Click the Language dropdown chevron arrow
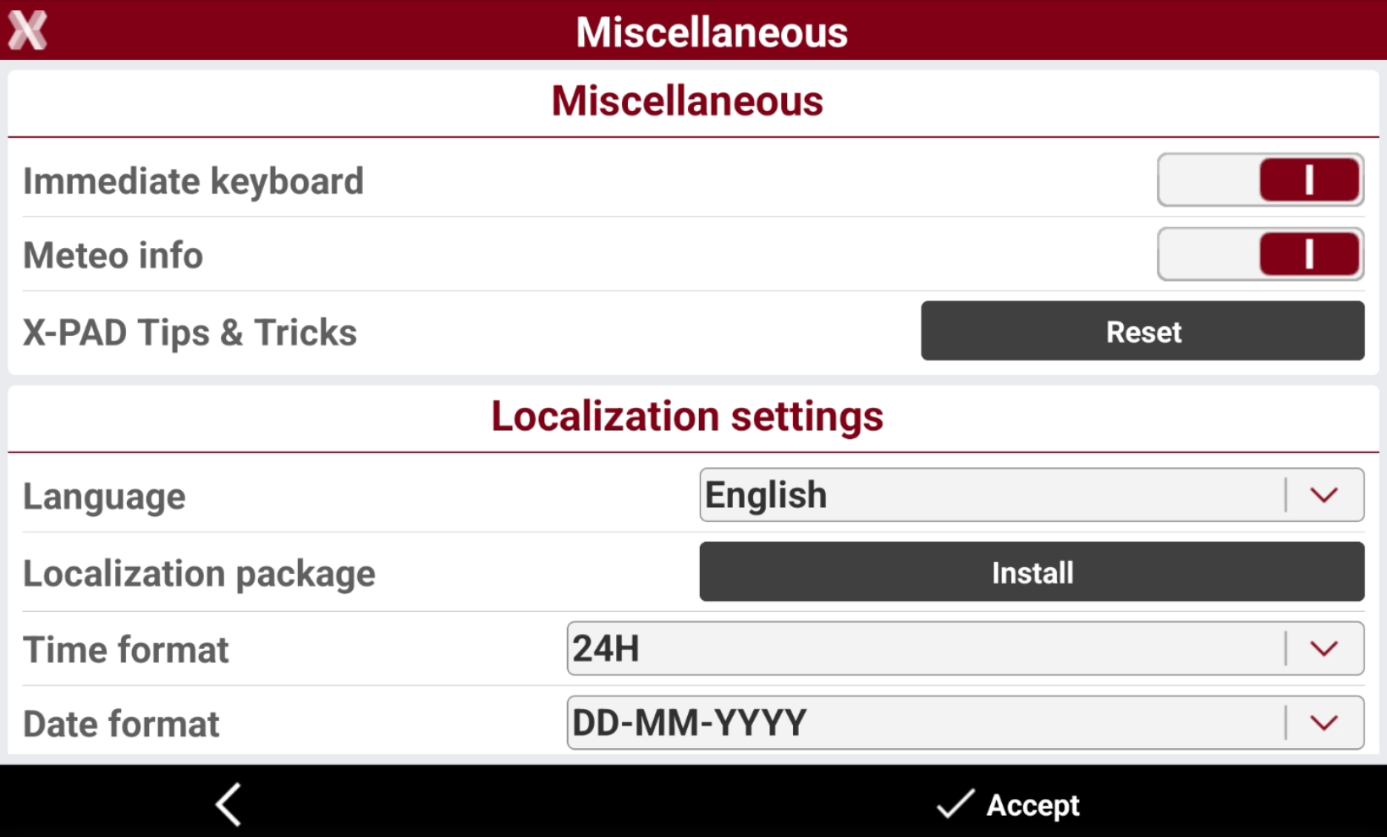 point(1324,495)
